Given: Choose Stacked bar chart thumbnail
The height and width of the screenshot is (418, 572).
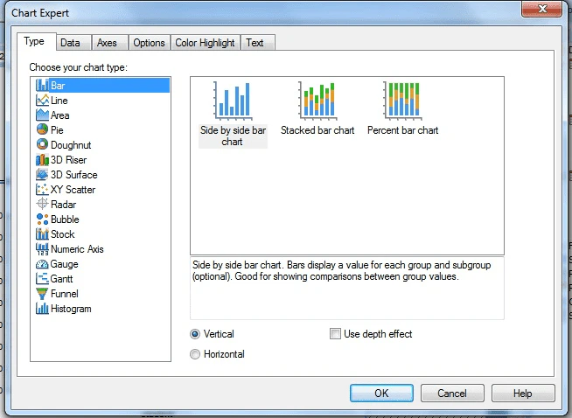Looking at the screenshot, I should point(317,101).
